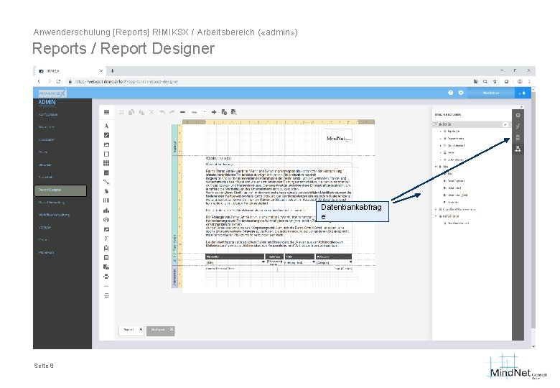The height and width of the screenshot is (388, 560).
Task: Select the Label text tool icon
Action: (x=106, y=126)
